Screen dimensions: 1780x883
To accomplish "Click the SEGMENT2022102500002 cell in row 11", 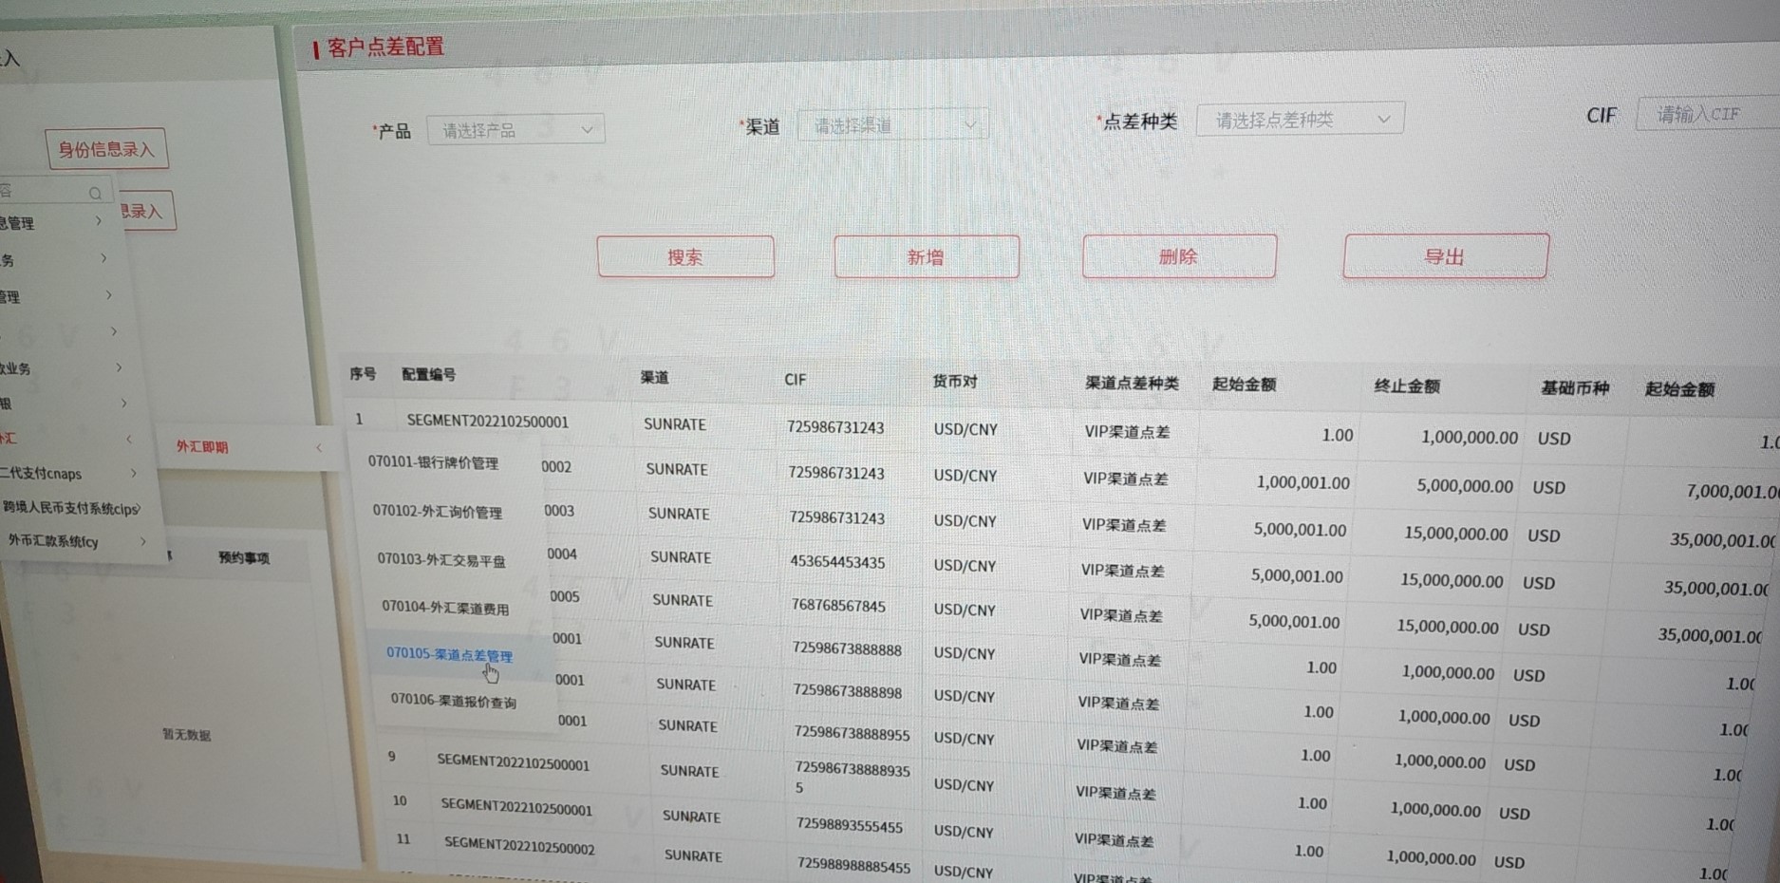I will coord(519,845).
